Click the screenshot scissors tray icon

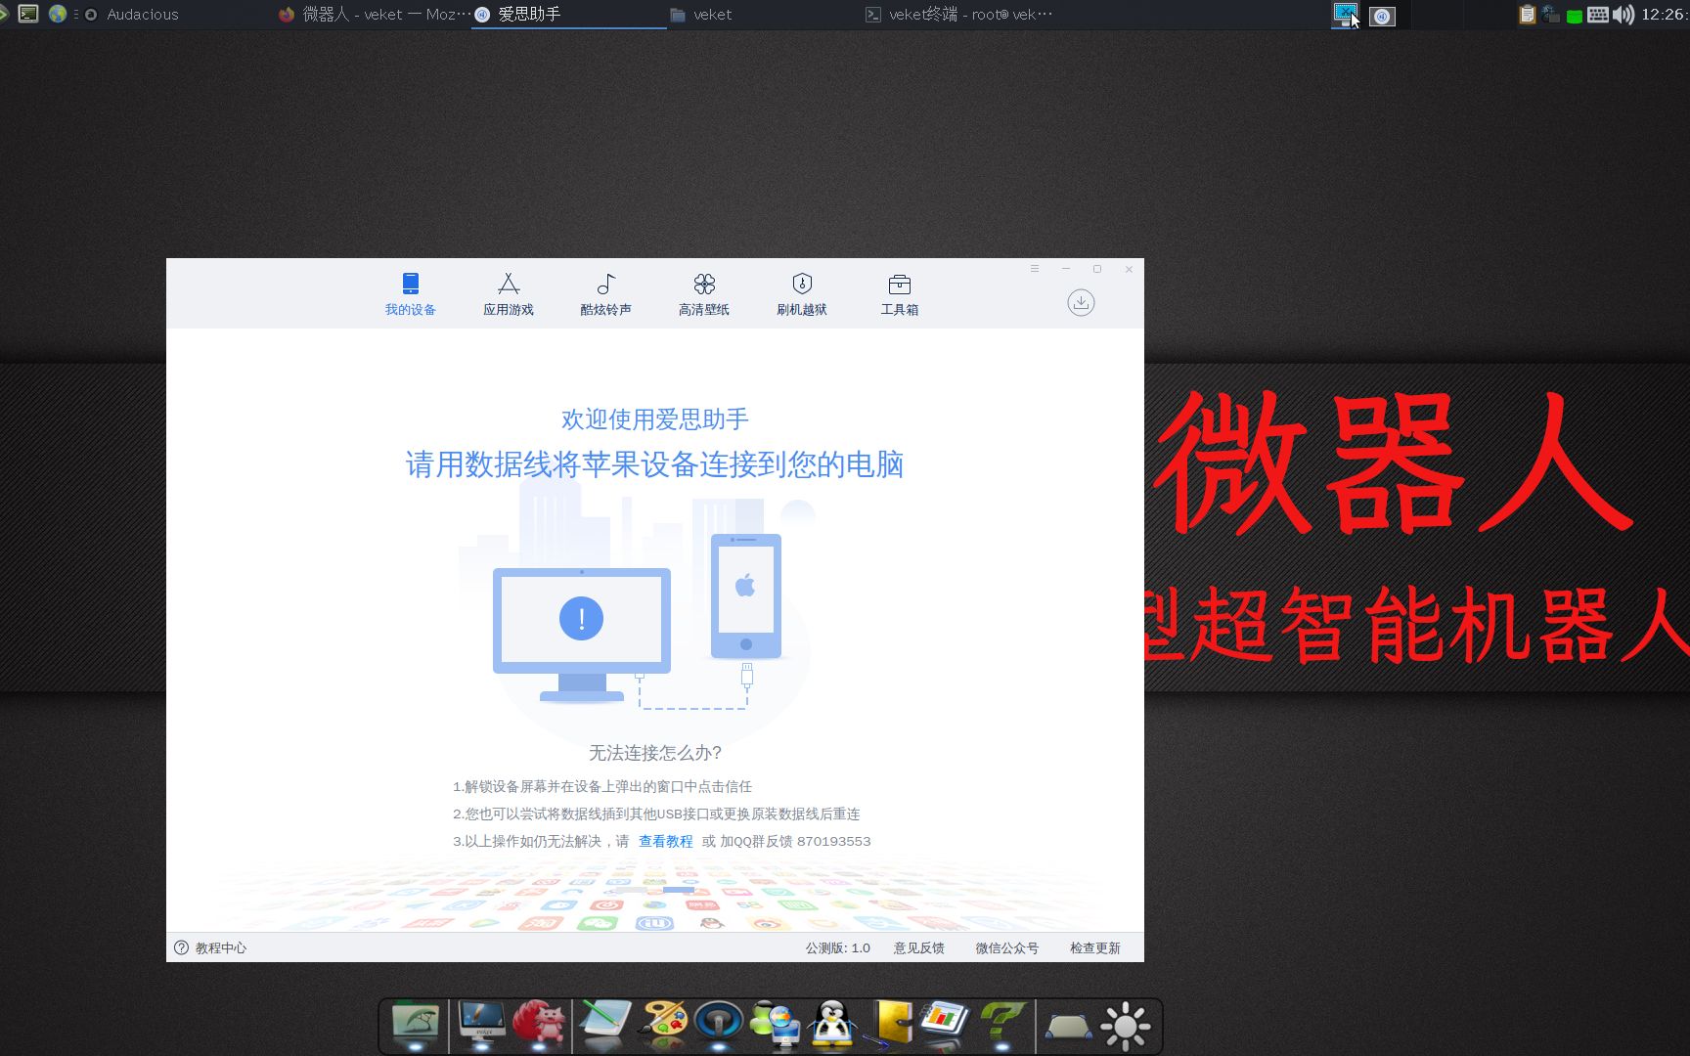(1346, 15)
